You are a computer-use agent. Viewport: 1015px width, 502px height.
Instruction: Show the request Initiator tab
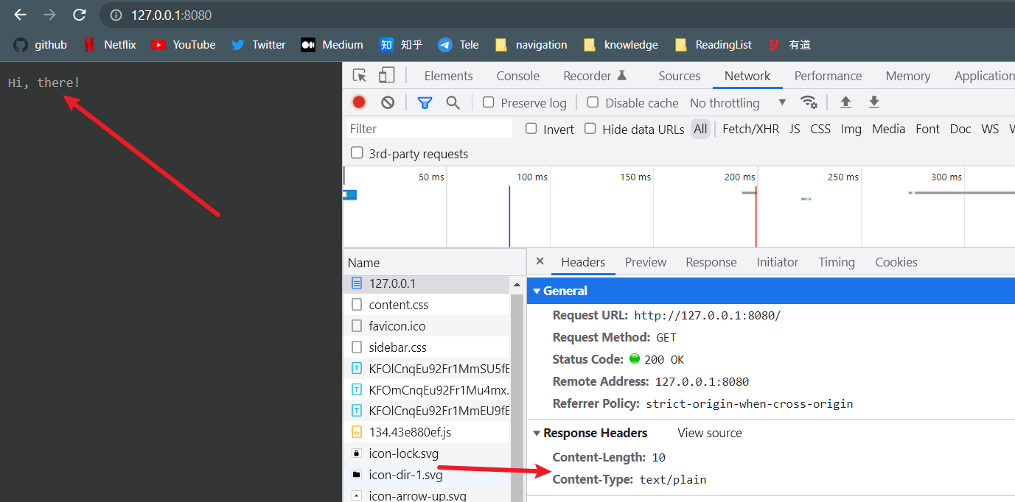(778, 262)
